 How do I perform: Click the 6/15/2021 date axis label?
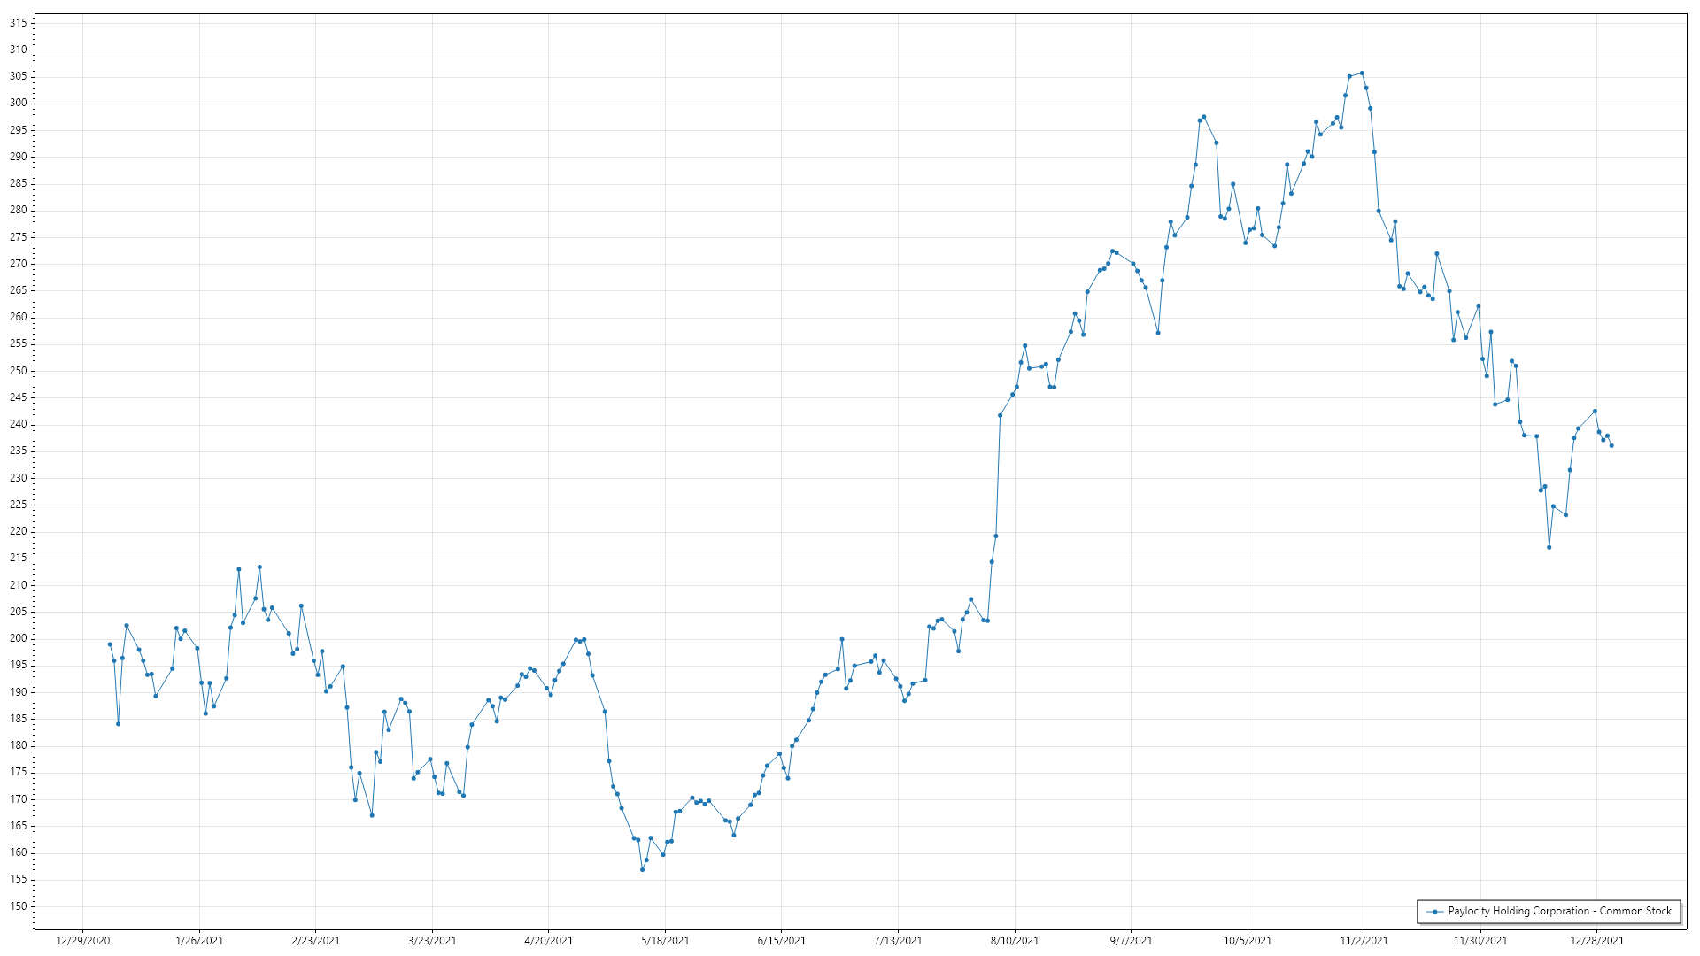[x=781, y=940]
